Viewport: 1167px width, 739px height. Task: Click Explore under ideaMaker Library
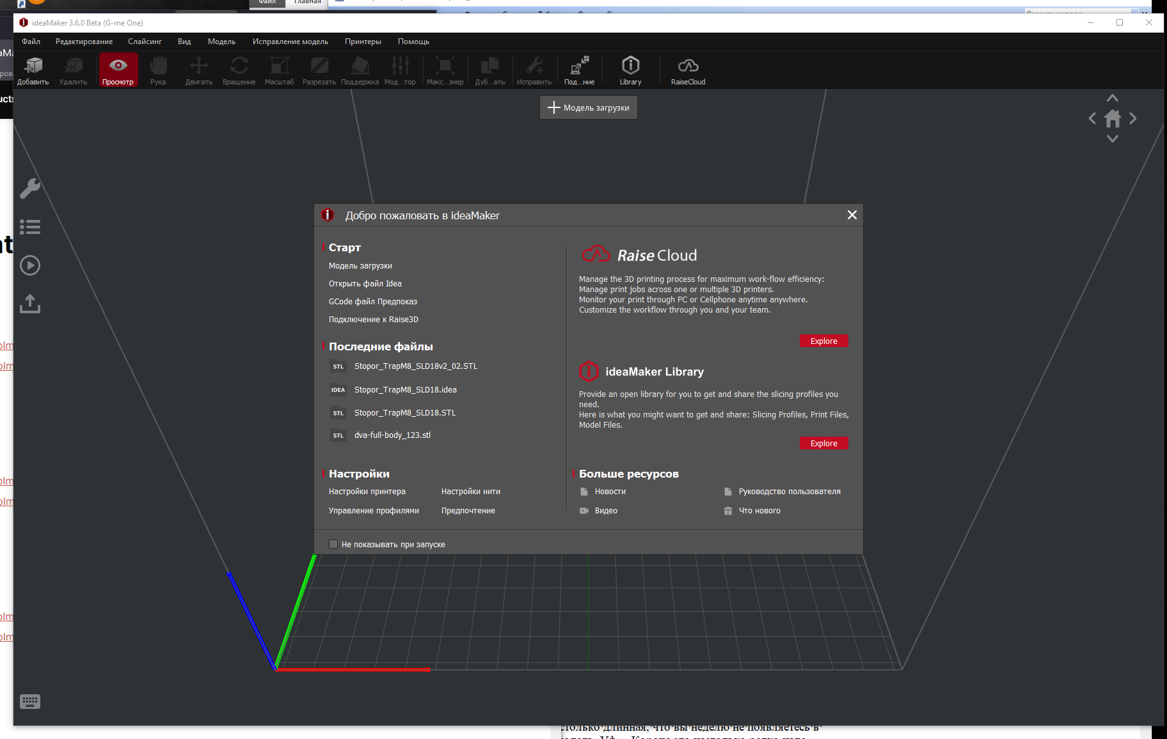coord(824,444)
